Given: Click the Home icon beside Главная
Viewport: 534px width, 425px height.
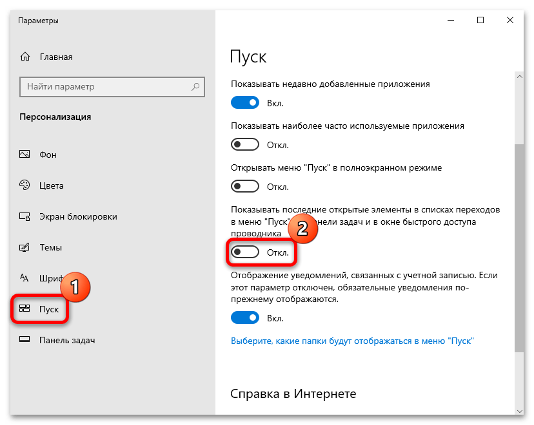Looking at the screenshot, I should [25, 57].
